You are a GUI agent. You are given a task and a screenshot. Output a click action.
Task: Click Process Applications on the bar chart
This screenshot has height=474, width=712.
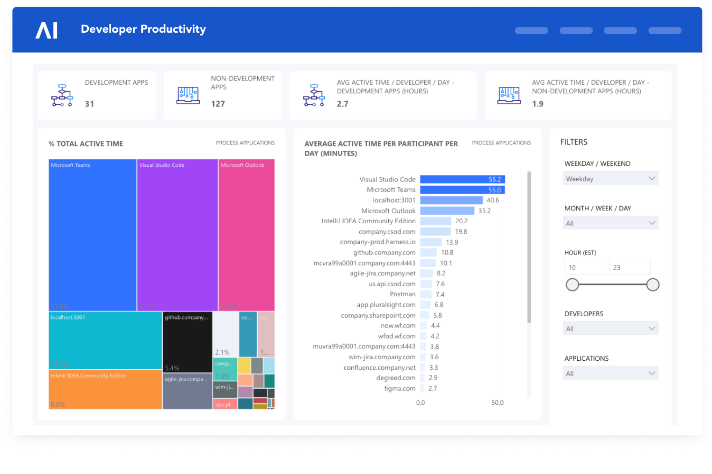(x=501, y=143)
